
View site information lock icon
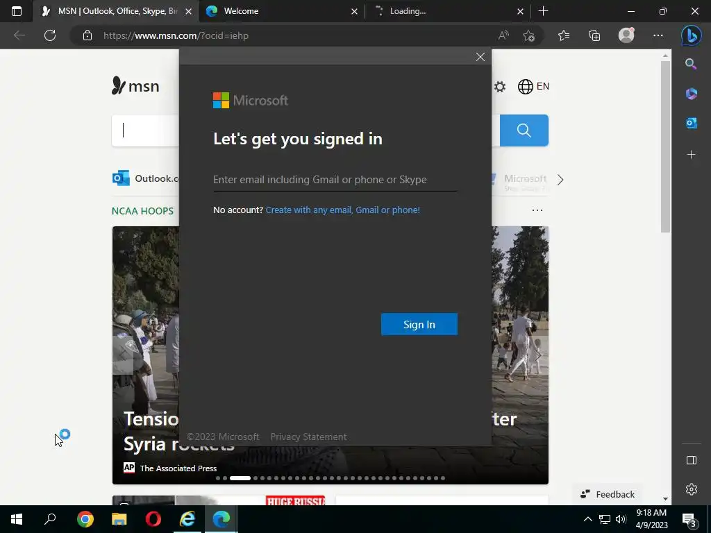coord(87,35)
